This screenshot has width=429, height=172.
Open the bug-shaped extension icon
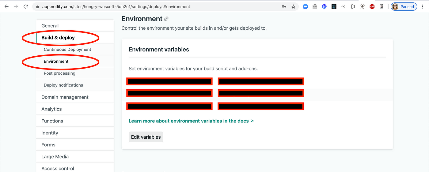click(363, 6)
